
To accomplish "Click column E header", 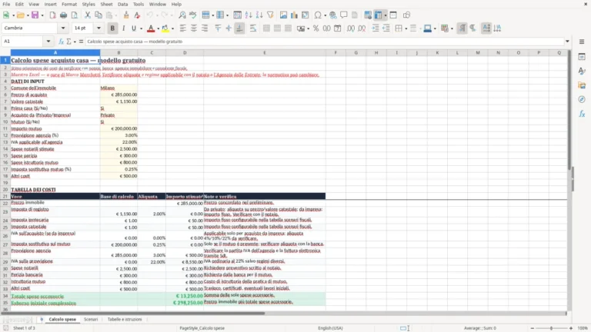I will (x=264, y=53).
